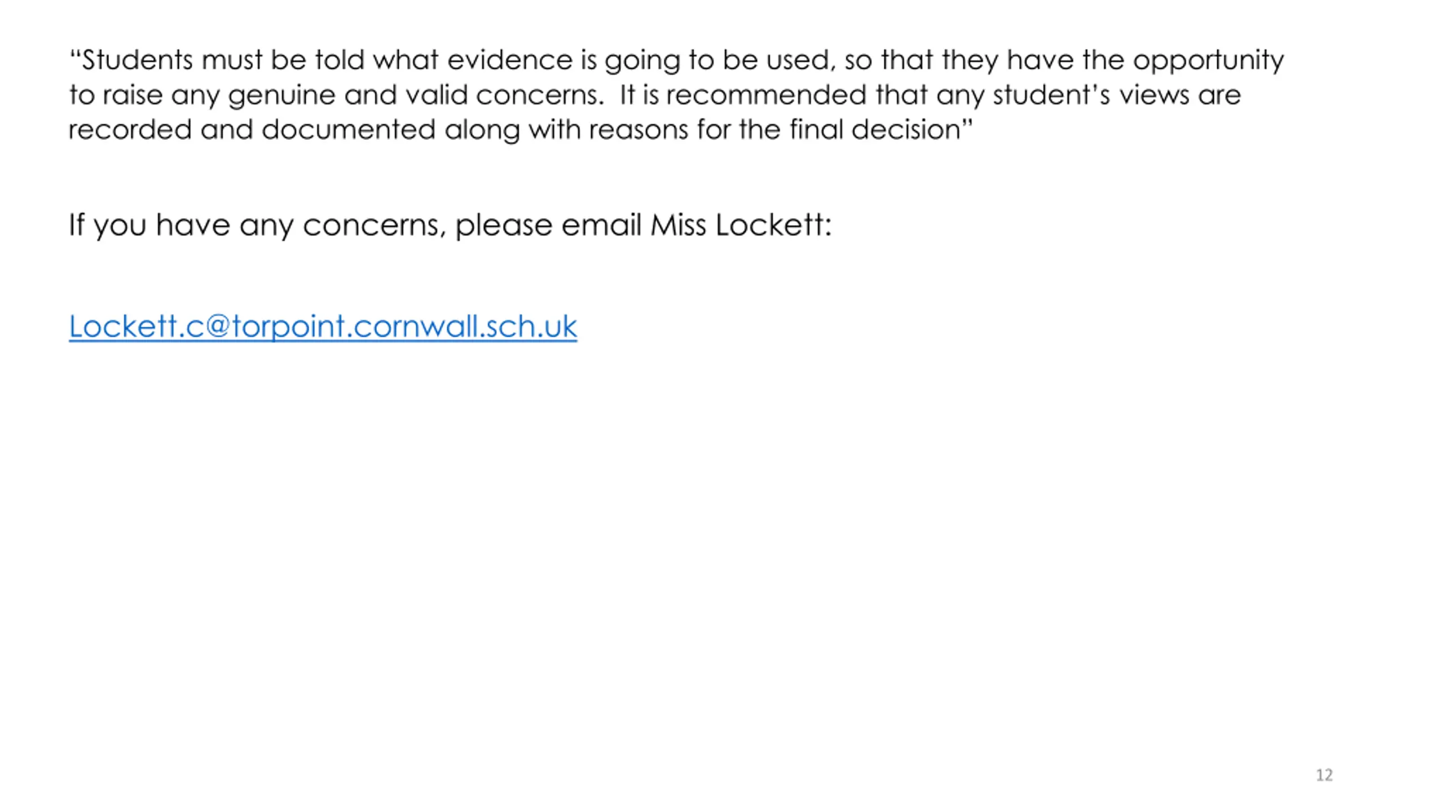Screen dimensions: 1444x812
Task: Click the phrase "reasons for the" in quote
Action: (x=684, y=130)
